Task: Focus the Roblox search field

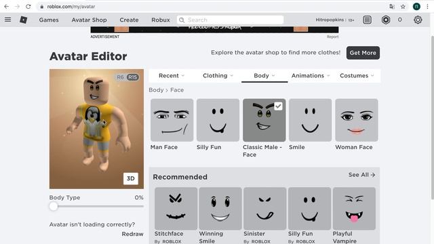Action: pyautogui.click(x=231, y=20)
